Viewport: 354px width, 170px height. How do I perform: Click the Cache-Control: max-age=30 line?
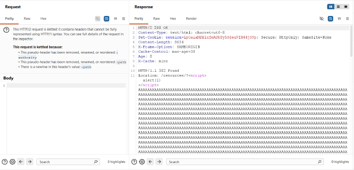pyautogui.click(x=167, y=52)
